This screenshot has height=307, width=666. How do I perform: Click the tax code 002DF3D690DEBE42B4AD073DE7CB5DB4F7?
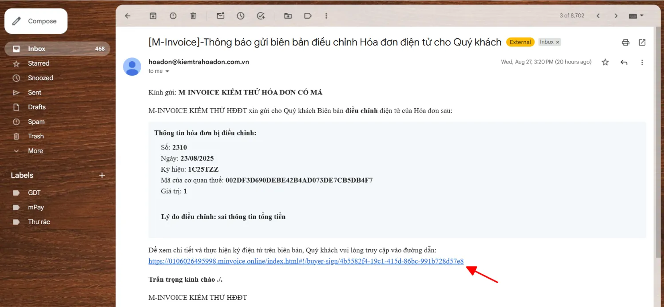tap(299, 181)
